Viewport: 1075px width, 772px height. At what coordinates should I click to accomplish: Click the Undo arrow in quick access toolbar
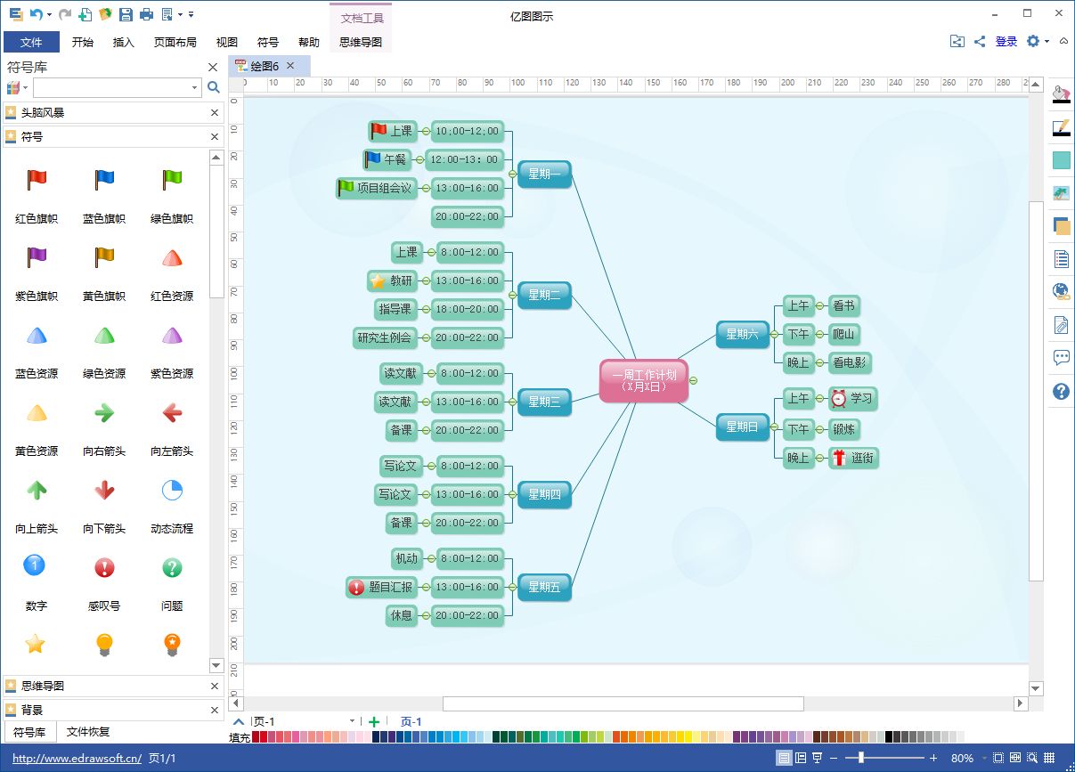point(36,14)
